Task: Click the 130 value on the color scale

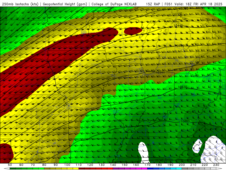Action: click(x=101, y=165)
